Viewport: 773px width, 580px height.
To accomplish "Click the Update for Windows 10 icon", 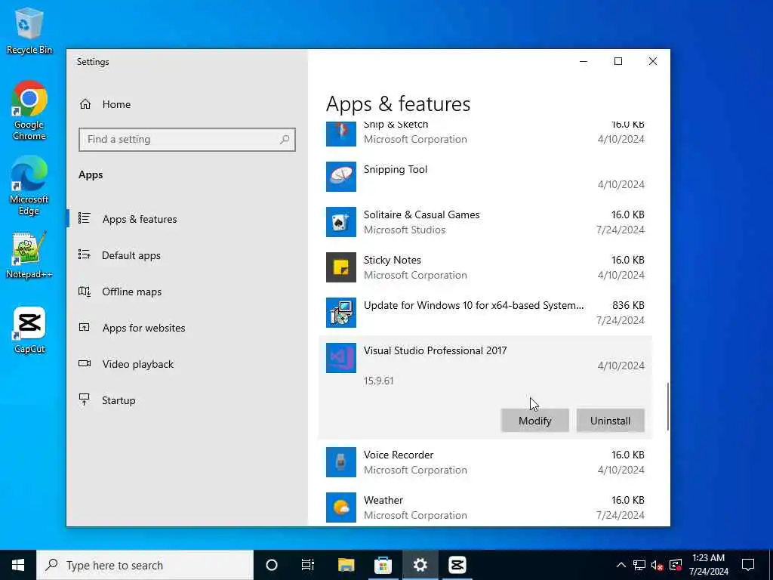I will pyautogui.click(x=340, y=313).
